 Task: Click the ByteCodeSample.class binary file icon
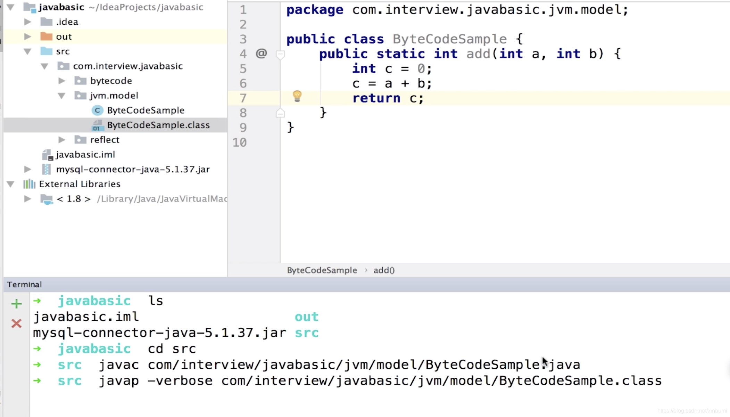97,125
